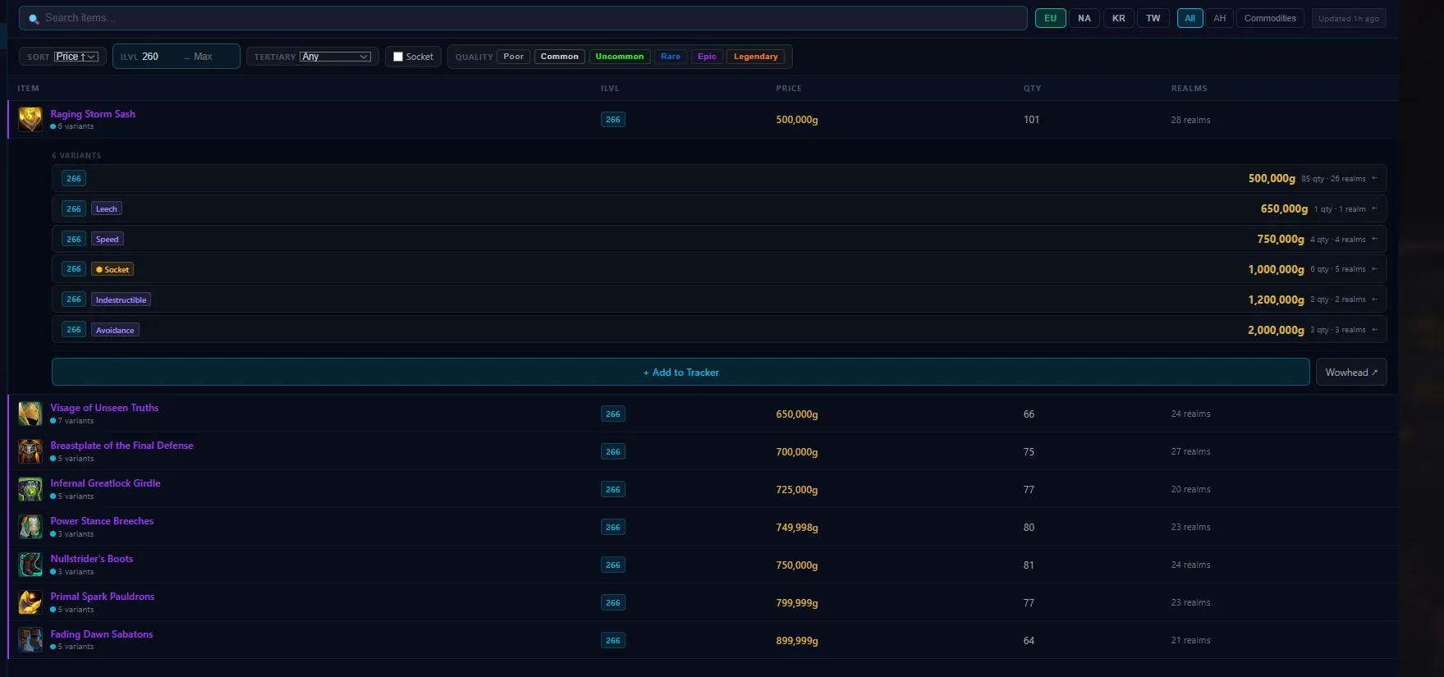Screen dimensions: 1444x677
Task: Click the Power Stance Breeches icon
Action: (x=30, y=527)
